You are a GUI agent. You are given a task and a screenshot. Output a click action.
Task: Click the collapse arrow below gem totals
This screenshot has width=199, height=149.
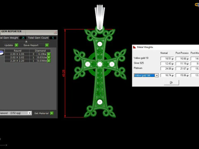pyautogui.click(x=26, y=41)
